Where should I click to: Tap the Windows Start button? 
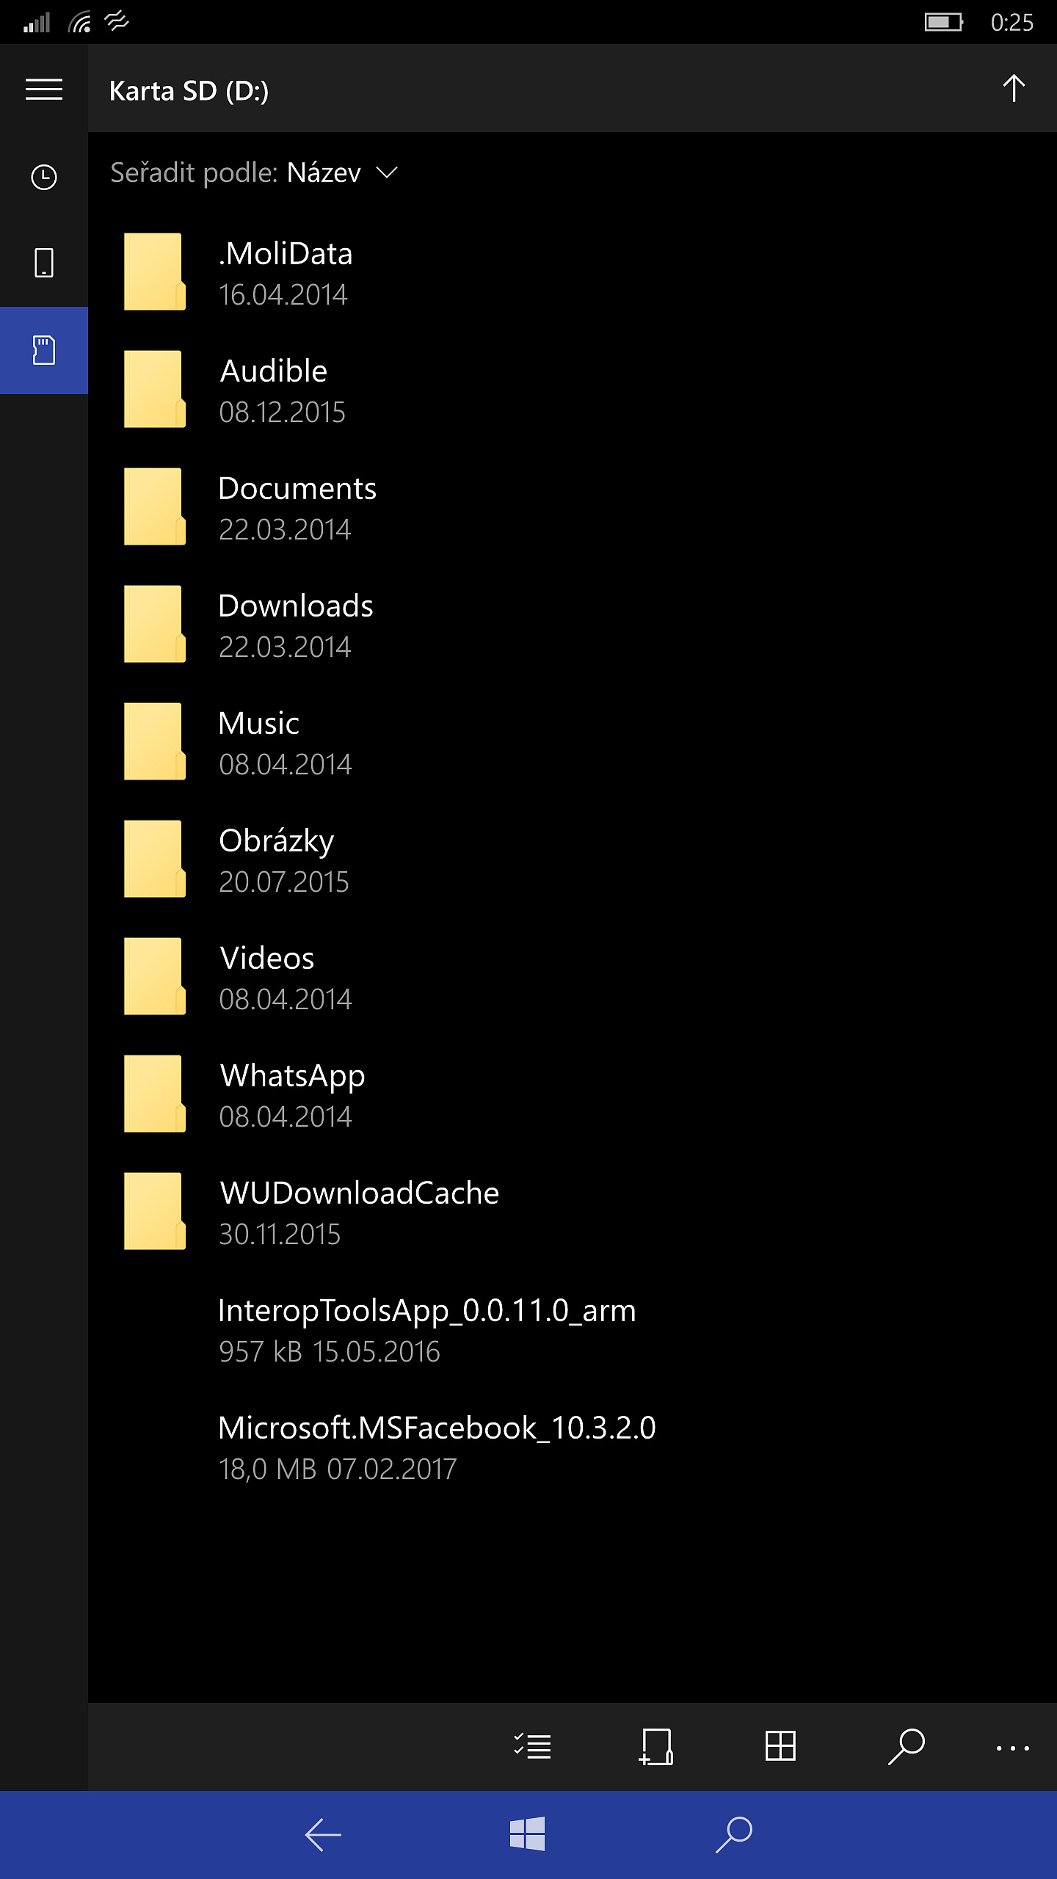pos(528,1834)
